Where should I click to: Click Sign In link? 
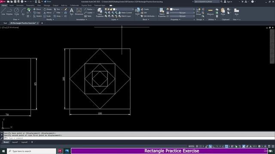(x=228, y=2)
